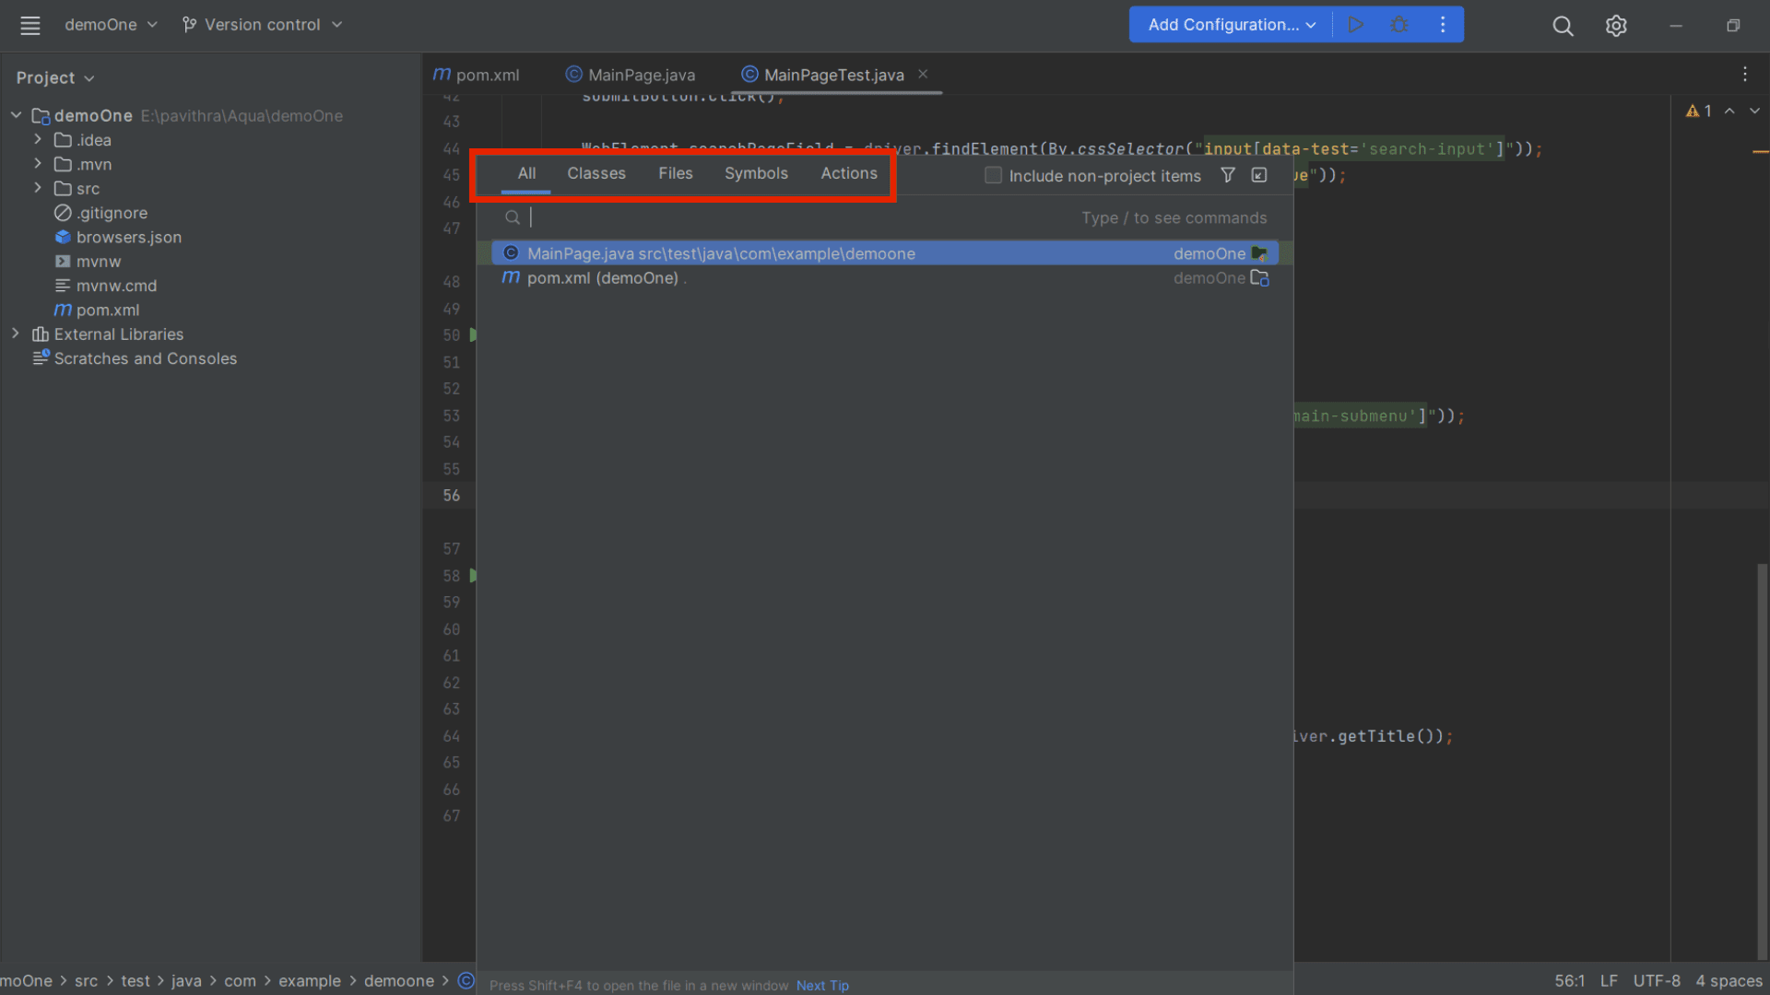The width and height of the screenshot is (1770, 995).
Task: Switch to the pom.xml tab
Action: (487, 75)
